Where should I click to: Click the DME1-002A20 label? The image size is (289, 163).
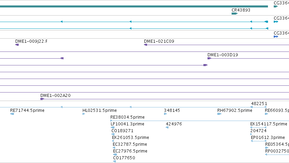(x=55, y=96)
